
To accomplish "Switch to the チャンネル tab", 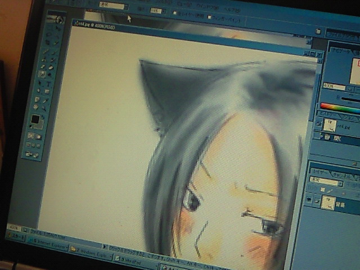I will pyautogui.click(x=342, y=176).
